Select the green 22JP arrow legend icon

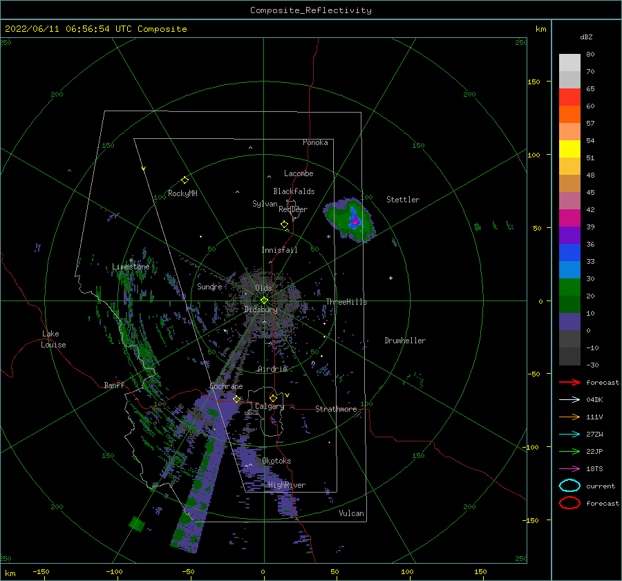coord(569,451)
